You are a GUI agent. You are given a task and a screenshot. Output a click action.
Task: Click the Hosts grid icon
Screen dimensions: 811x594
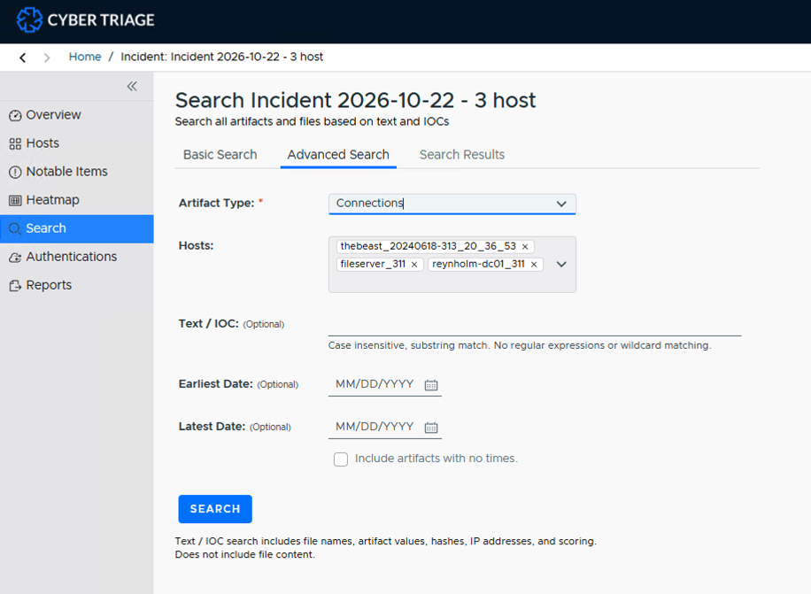click(x=15, y=143)
